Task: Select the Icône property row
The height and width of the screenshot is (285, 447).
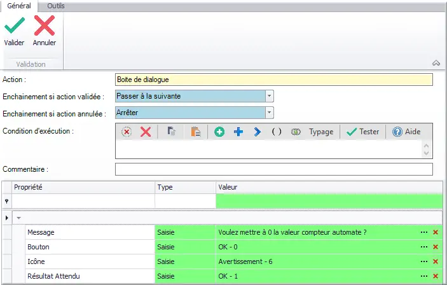Action: point(90,261)
